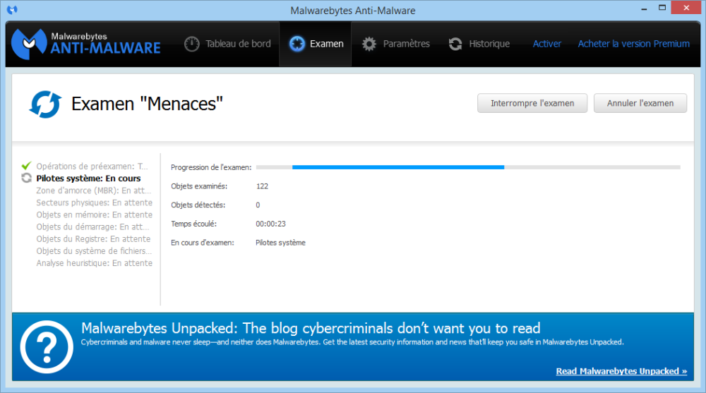
Task: Click the blue scan arrows icon beside Examen "Menaces"
Action: 45,104
